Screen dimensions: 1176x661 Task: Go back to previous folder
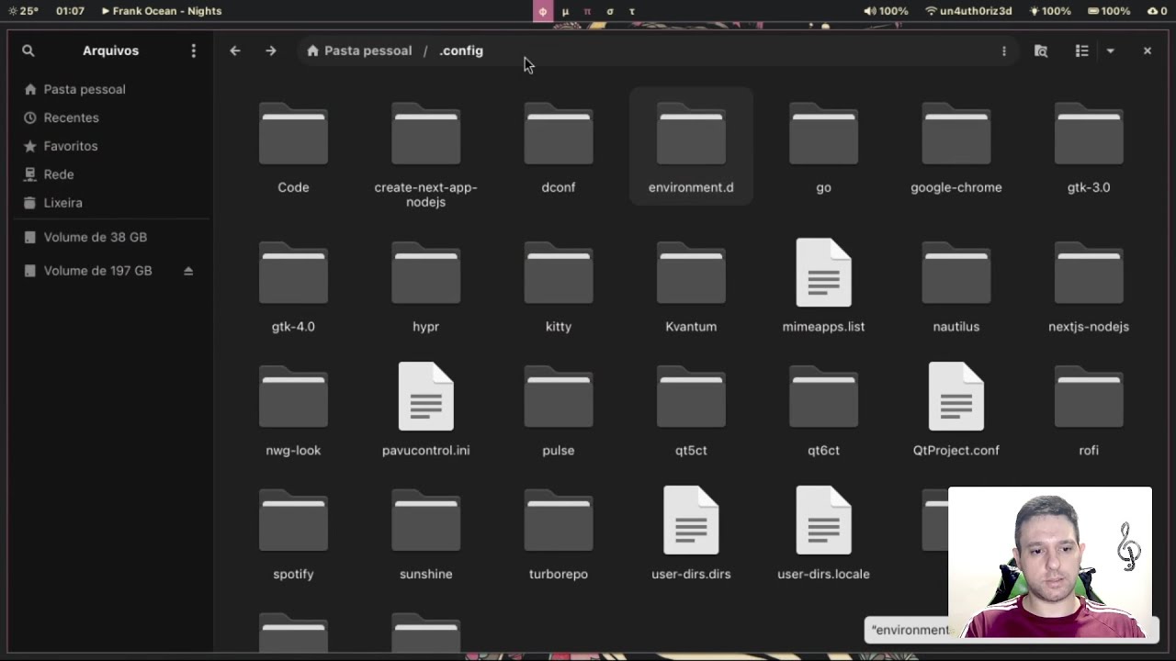pos(235,50)
